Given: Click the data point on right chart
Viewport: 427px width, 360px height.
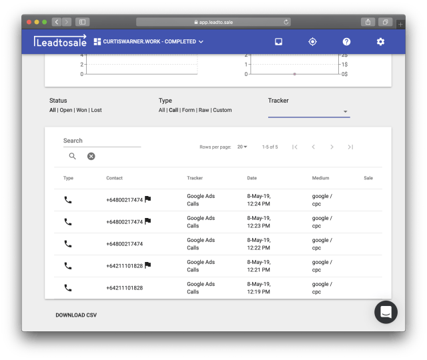Looking at the screenshot, I should click(x=294, y=74).
